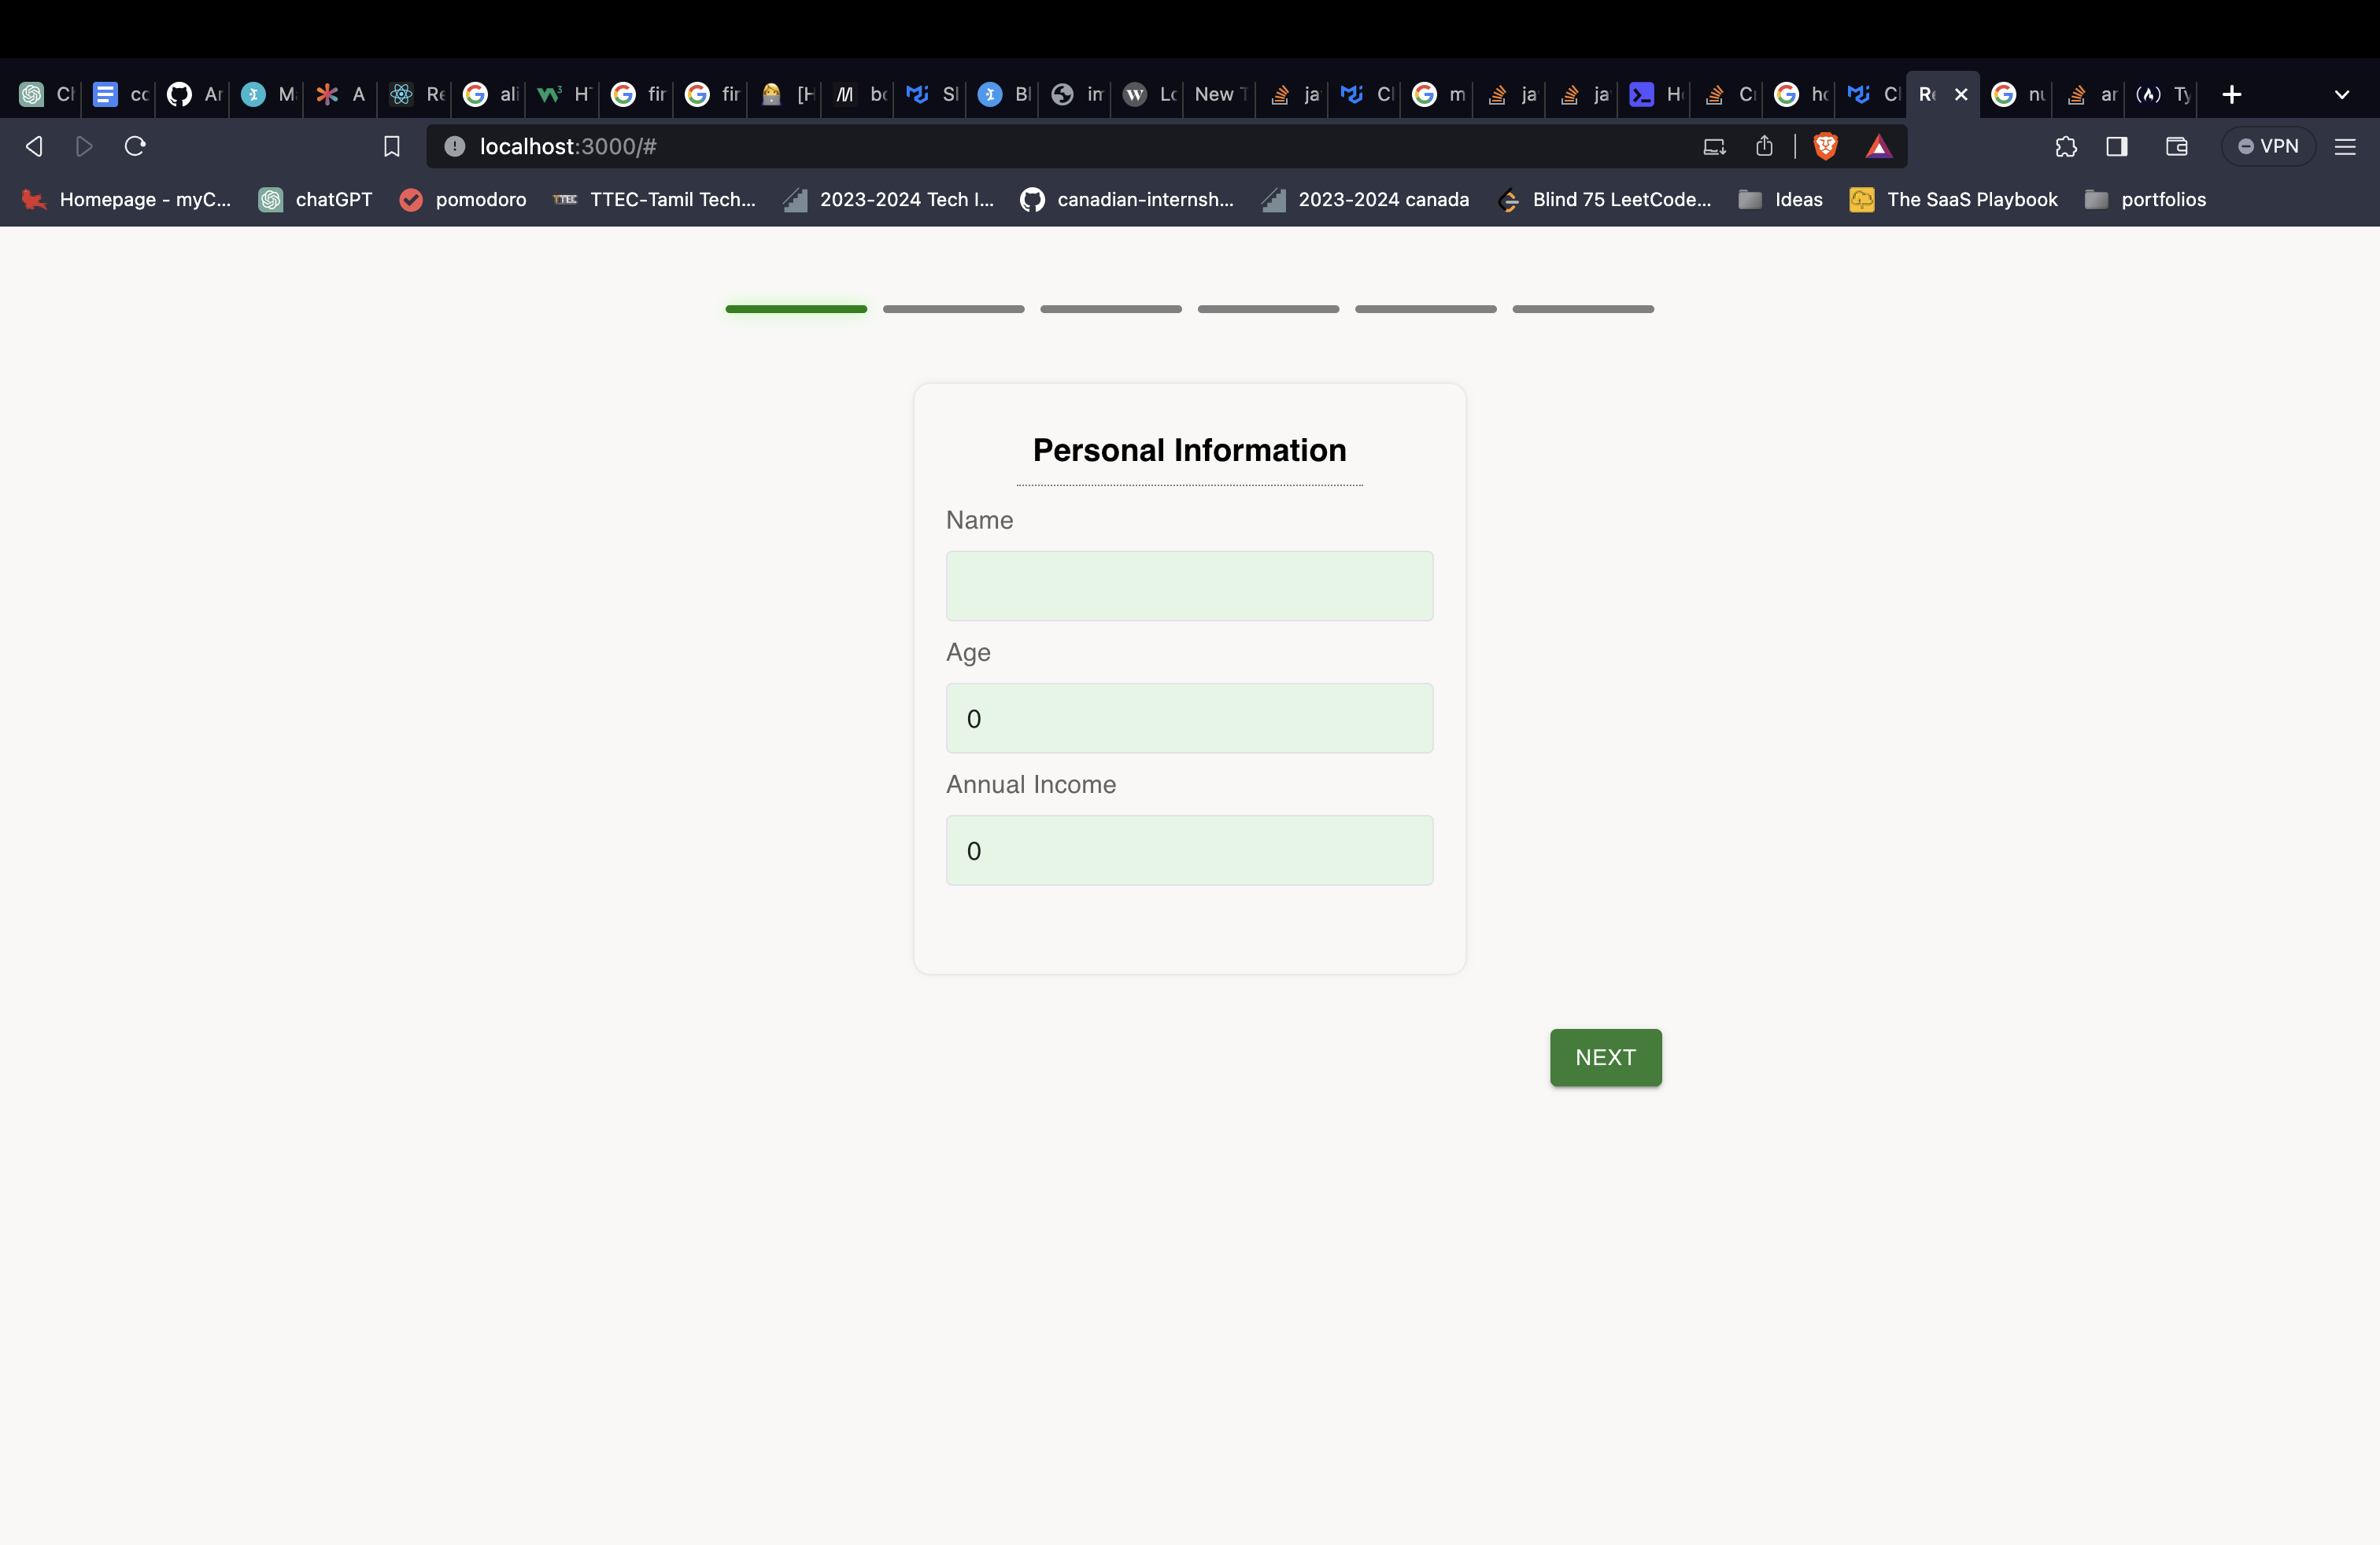This screenshot has height=1545, width=2380.
Task: Click the Brave Rewards triangle icon
Action: [x=1878, y=147]
